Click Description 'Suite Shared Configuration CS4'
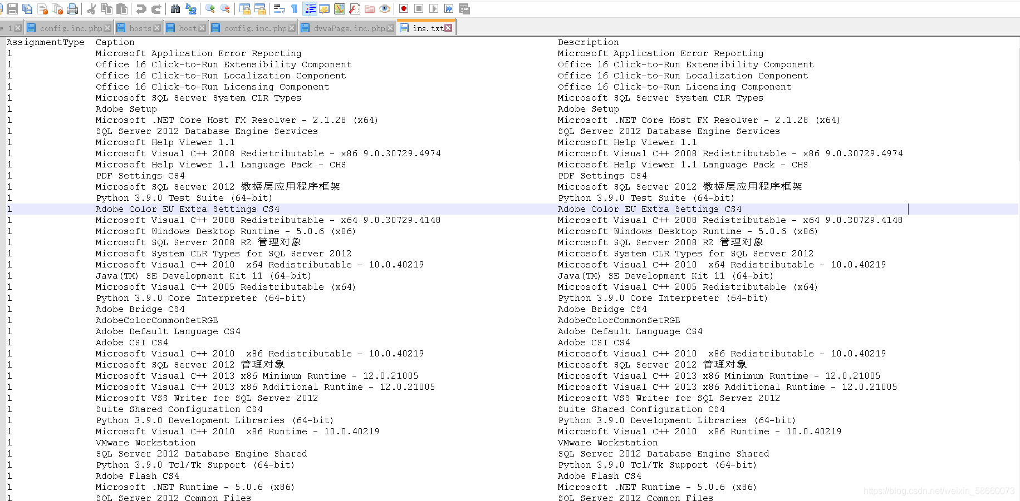 click(641, 409)
